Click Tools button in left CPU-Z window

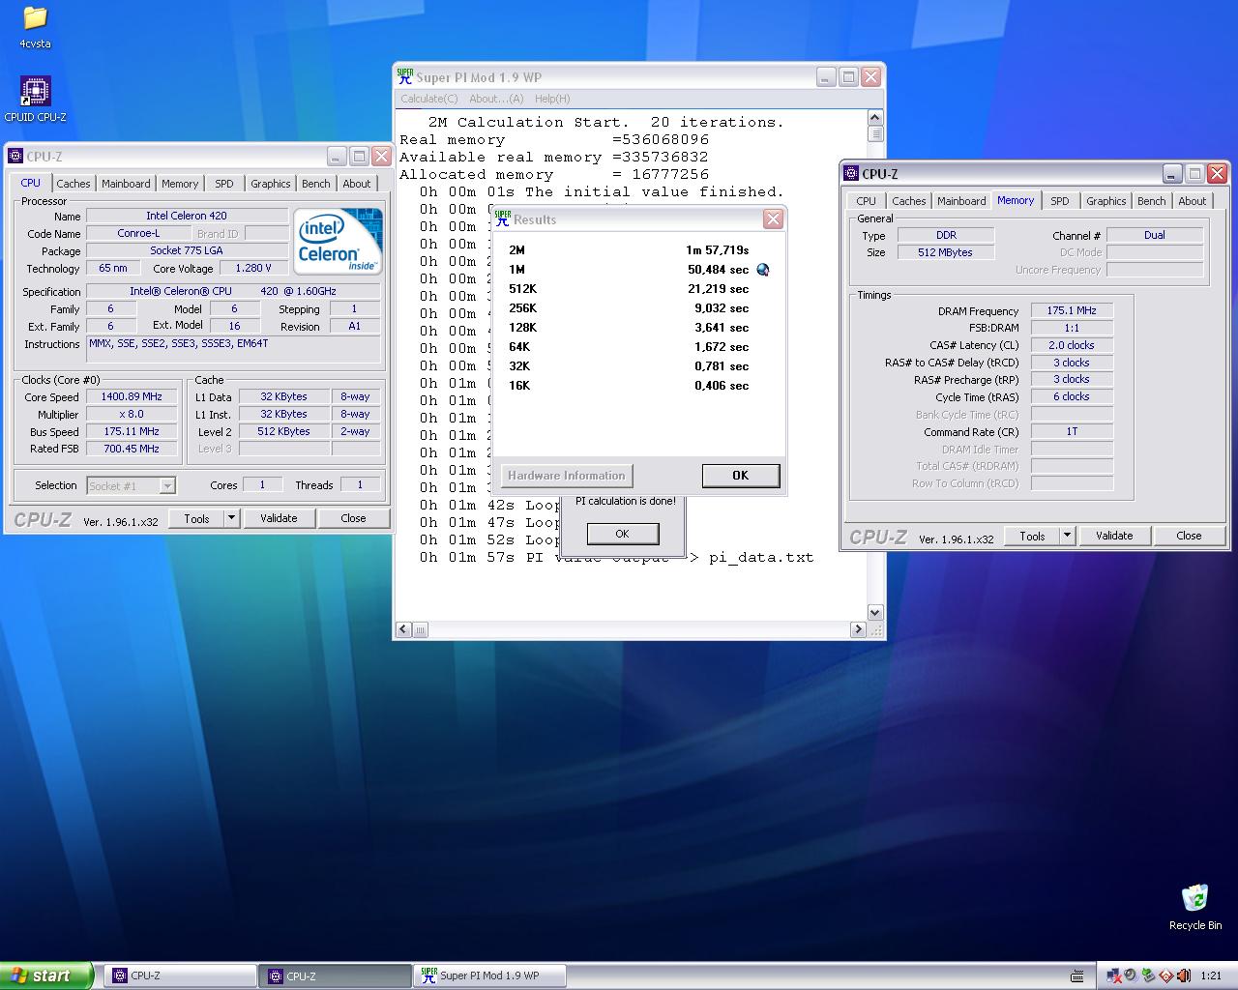tap(196, 518)
